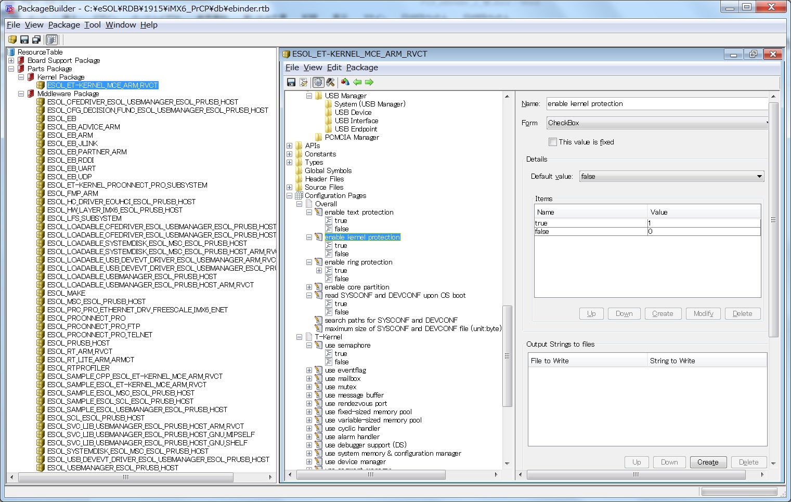Click the PackageBuilder title bar app icon

pos(10,8)
